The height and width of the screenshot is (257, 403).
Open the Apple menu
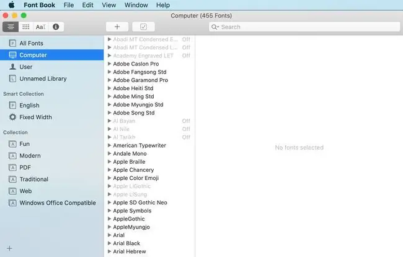11,5
